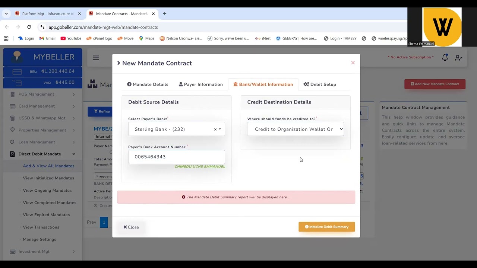Open the Login bookmark
The height and width of the screenshot is (268, 477).
click(x=26, y=38)
